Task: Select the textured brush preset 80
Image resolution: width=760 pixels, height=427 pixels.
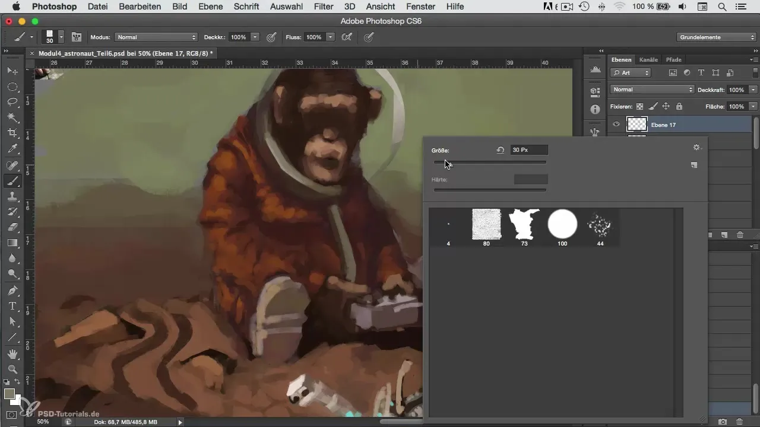Action: [486, 228]
